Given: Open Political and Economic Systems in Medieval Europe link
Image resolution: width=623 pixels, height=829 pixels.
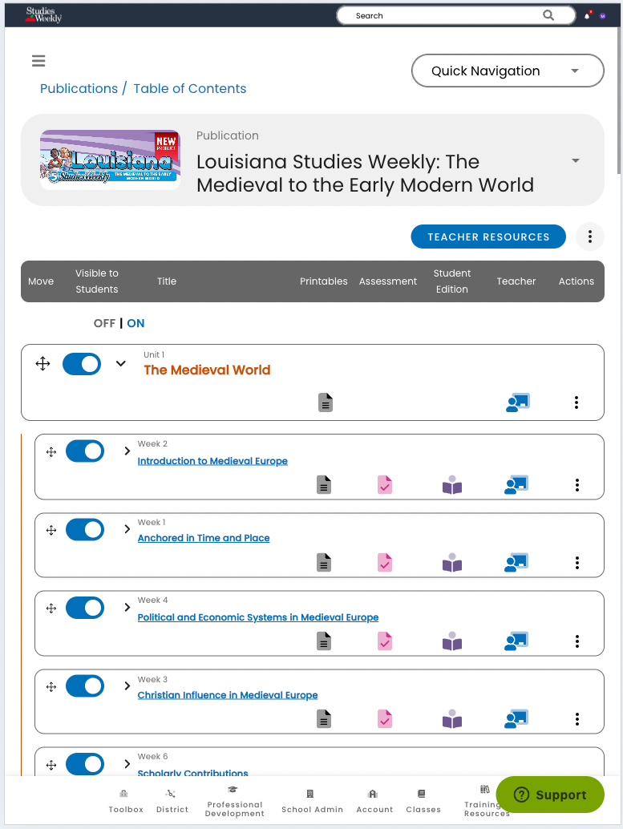Looking at the screenshot, I should click(258, 617).
